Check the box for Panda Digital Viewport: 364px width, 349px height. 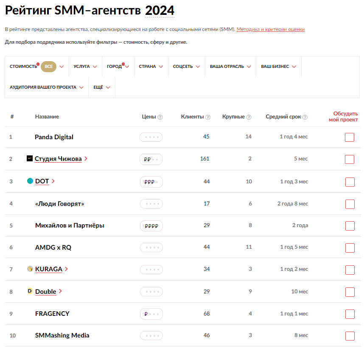point(350,137)
